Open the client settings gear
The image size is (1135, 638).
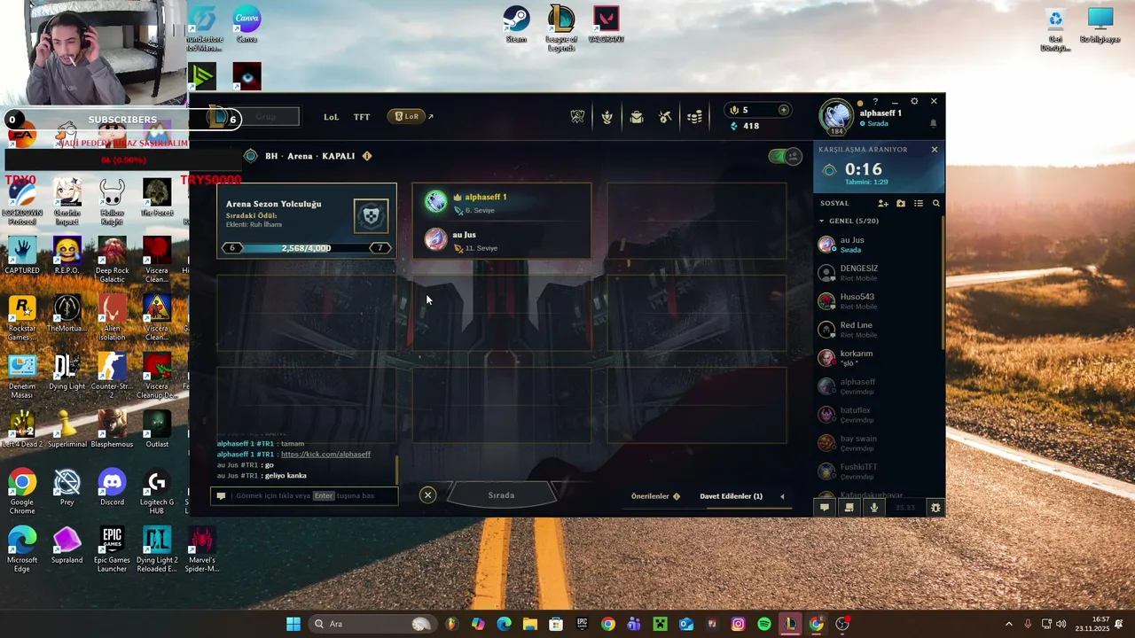coord(914,101)
